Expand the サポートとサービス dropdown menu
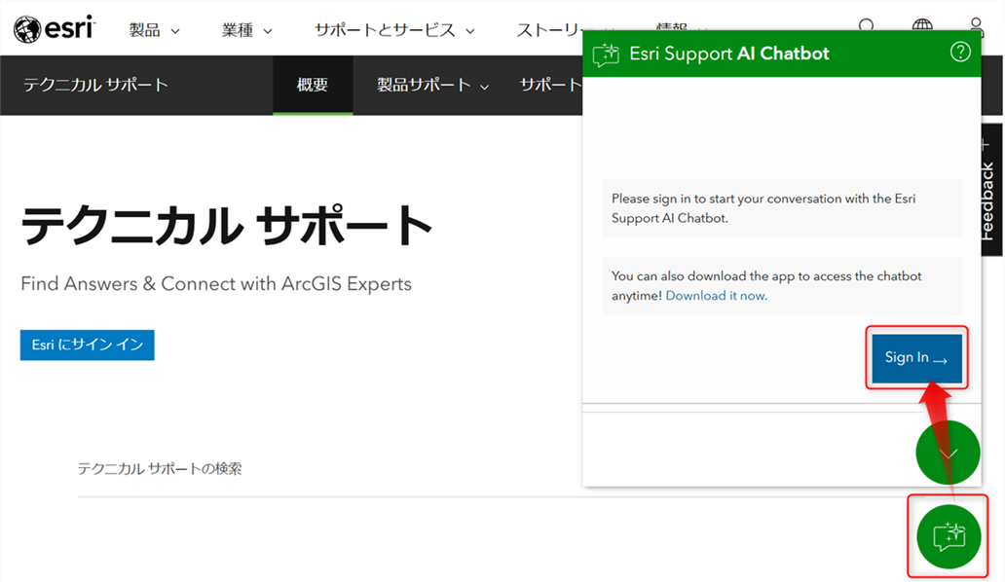The height and width of the screenshot is (582, 1005). point(394,30)
